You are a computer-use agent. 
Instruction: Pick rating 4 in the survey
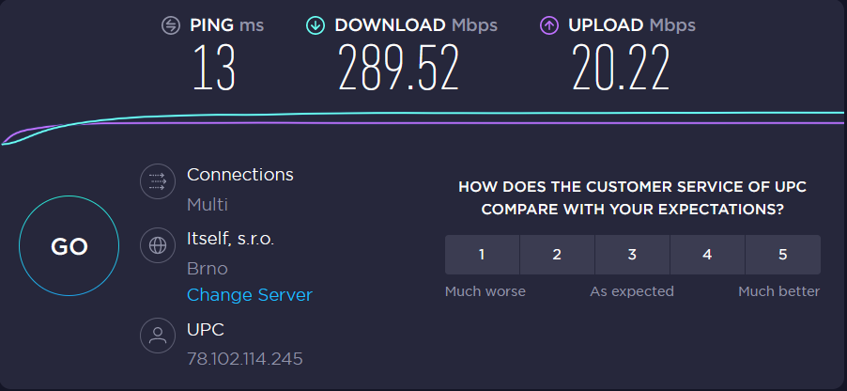click(707, 255)
